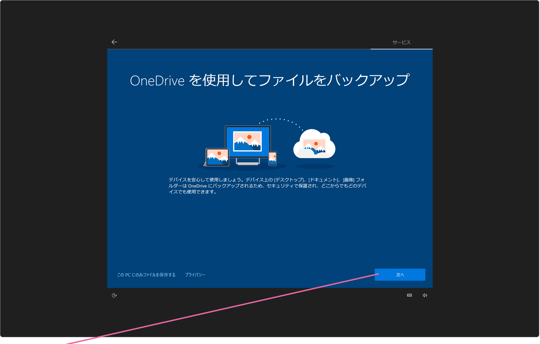This screenshot has width=540, height=344.
Task: Click the デバイスを安心して使用しましょう description paragraph
Action: coord(268,186)
